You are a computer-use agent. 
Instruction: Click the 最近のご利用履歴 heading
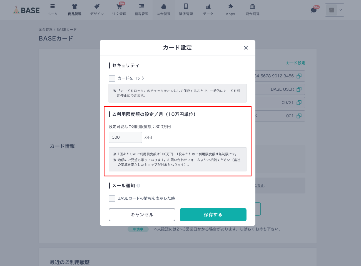[x=70, y=262]
